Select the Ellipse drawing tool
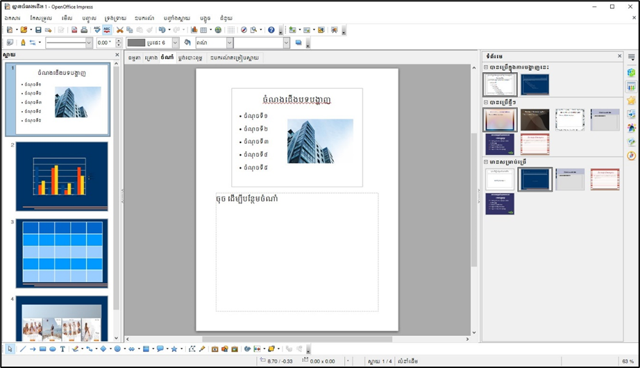 coord(53,349)
